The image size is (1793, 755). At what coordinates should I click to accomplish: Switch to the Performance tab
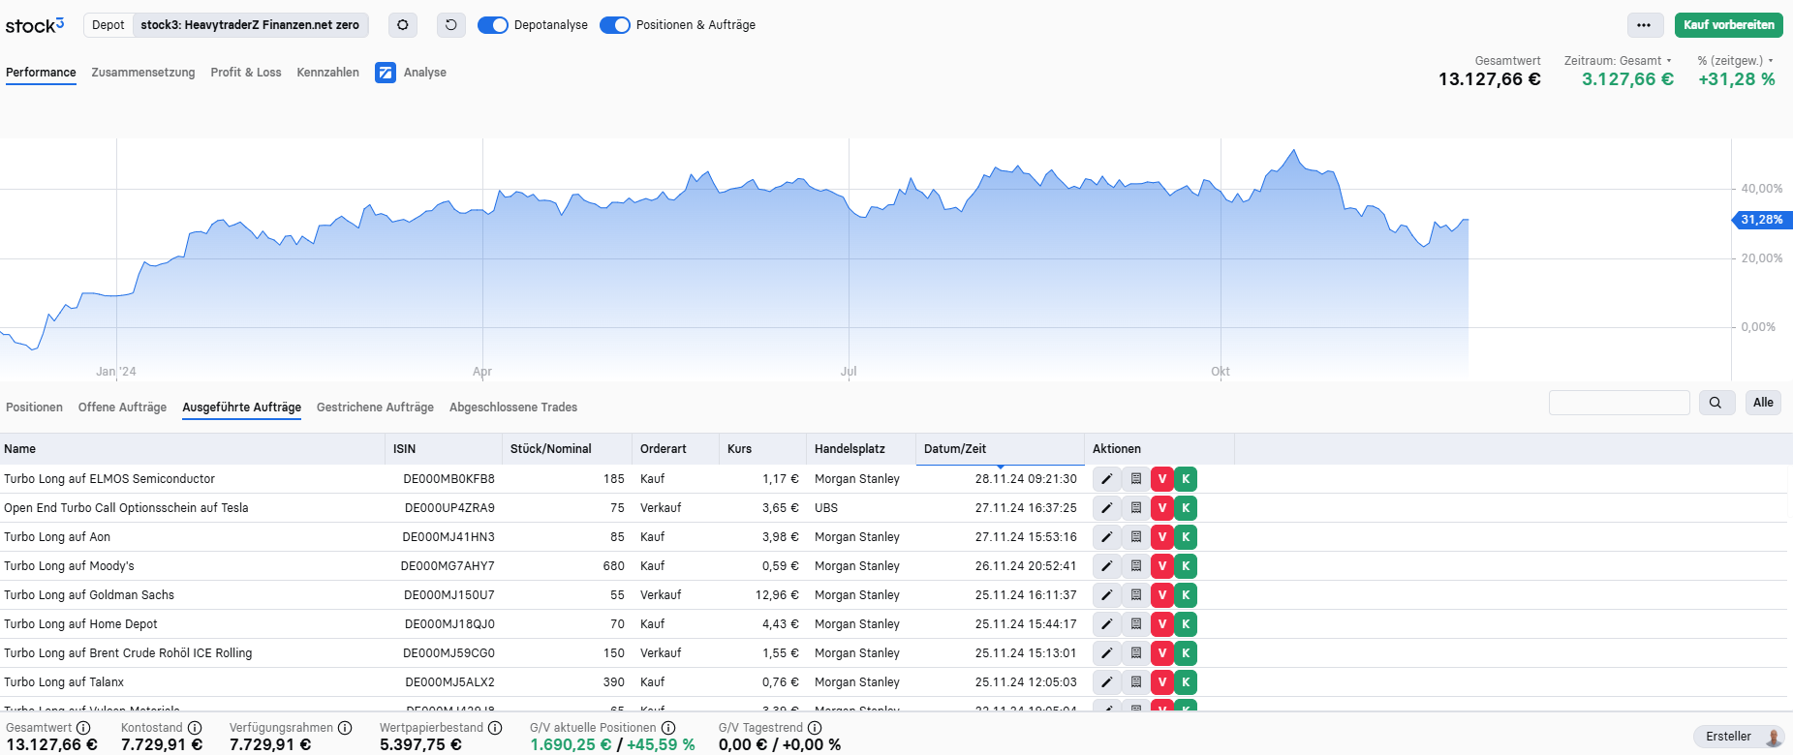pyautogui.click(x=41, y=73)
